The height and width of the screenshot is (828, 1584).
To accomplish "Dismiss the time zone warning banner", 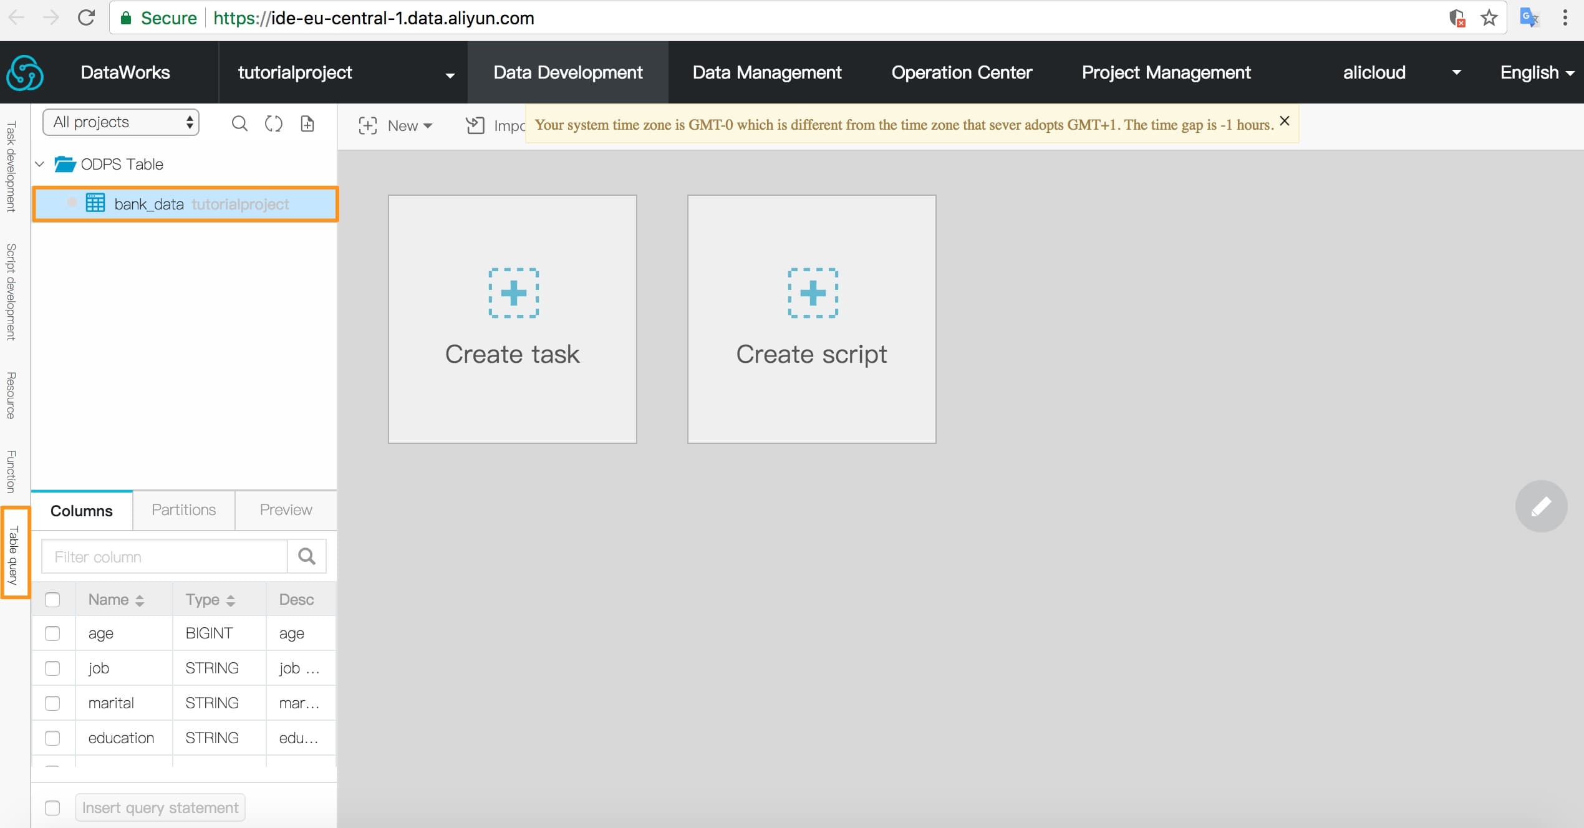I will [x=1285, y=121].
